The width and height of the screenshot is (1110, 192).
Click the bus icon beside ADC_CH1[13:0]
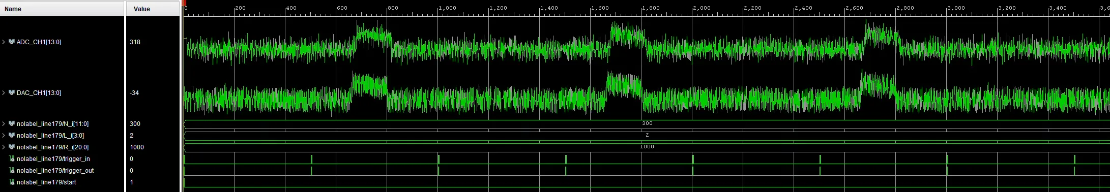(12, 42)
